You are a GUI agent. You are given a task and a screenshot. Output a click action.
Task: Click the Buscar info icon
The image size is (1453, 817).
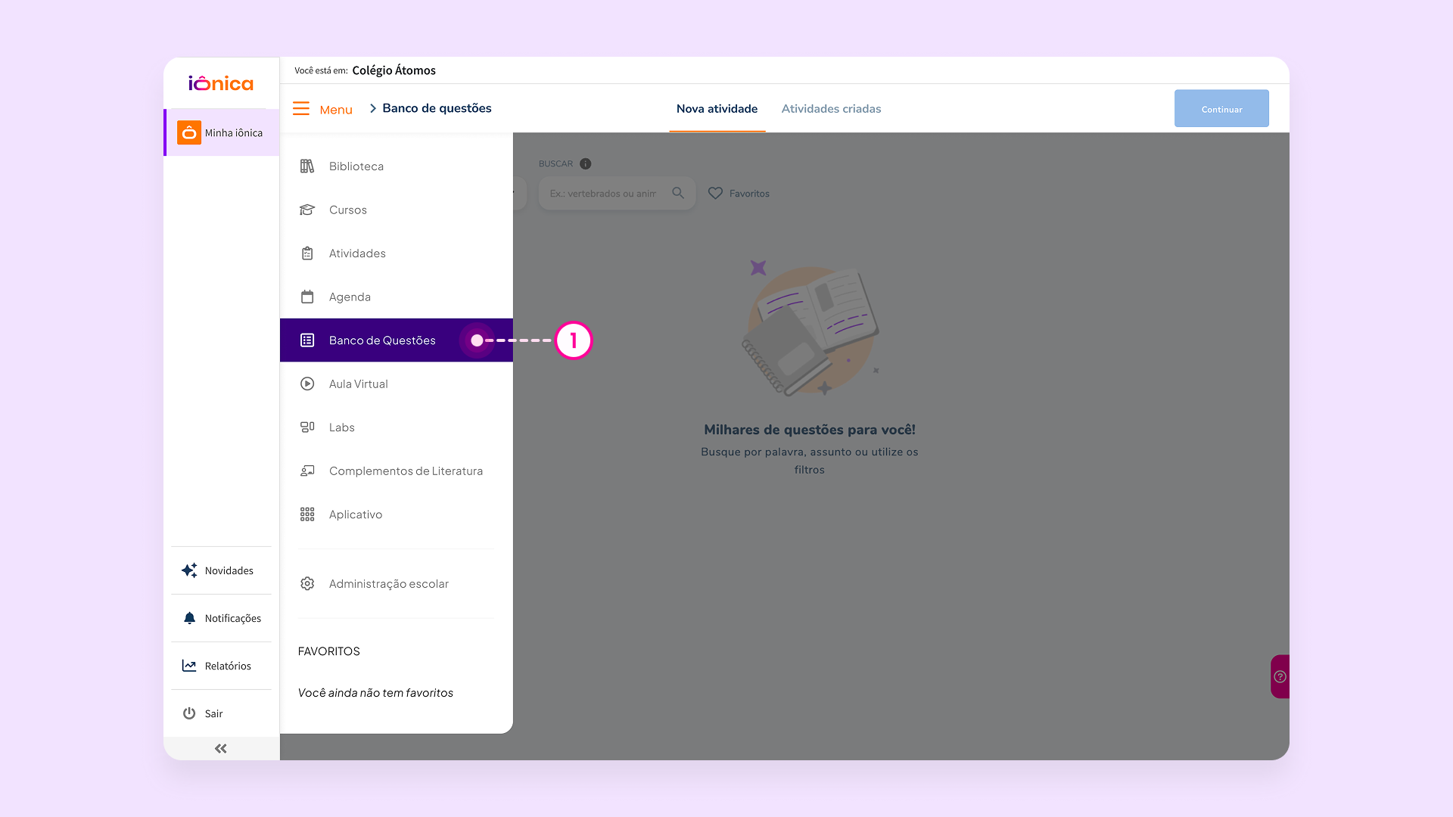[x=585, y=163]
